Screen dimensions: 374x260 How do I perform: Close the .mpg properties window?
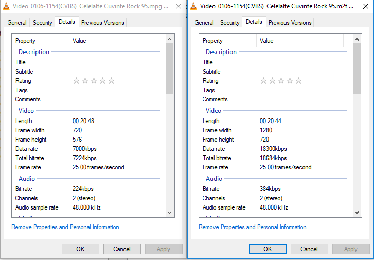[x=177, y=7]
